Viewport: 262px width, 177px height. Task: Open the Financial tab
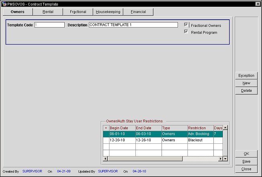pyautogui.click(x=138, y=12)
